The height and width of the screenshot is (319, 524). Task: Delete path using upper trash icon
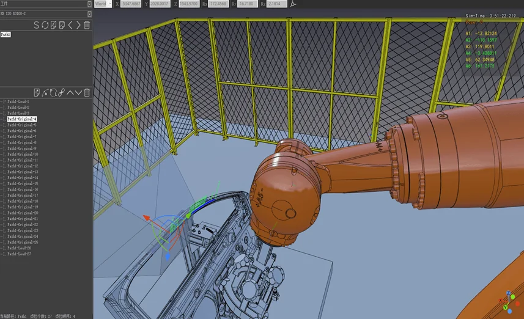[x=87, y=25]
